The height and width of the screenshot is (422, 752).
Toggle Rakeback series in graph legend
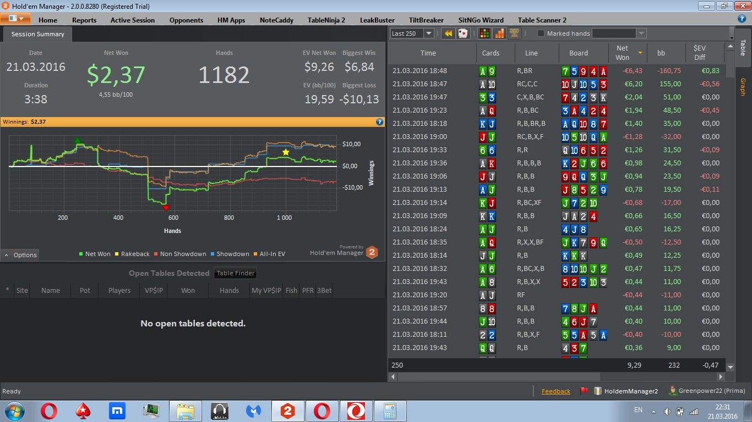click(132, 254)
